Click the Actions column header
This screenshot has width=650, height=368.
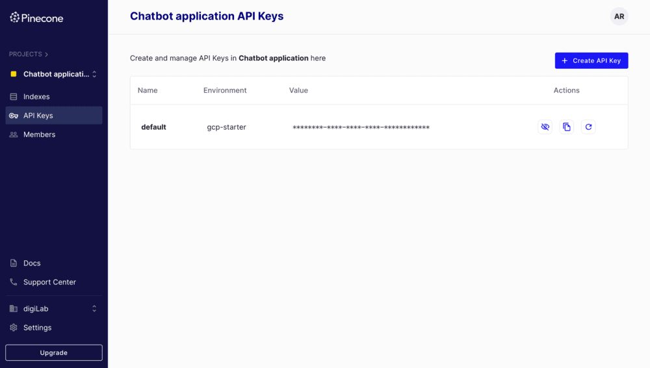pos(567,90)
